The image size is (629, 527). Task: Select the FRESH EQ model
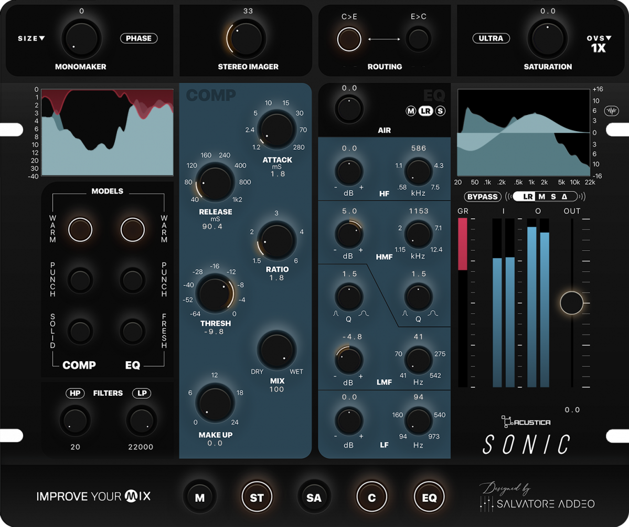coord(132,331)
